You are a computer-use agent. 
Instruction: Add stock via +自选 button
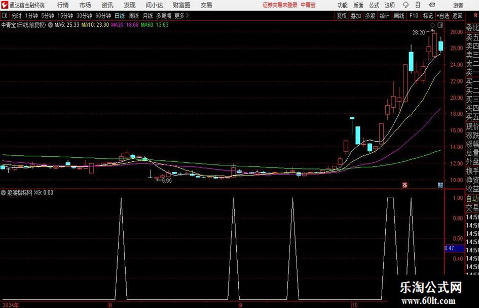(x=443, y=16)
